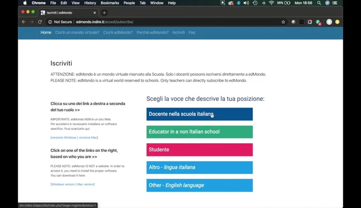Choose Altro - lingua italiana
The width and height of the screenshot is (361, 208).
point(200,167)
